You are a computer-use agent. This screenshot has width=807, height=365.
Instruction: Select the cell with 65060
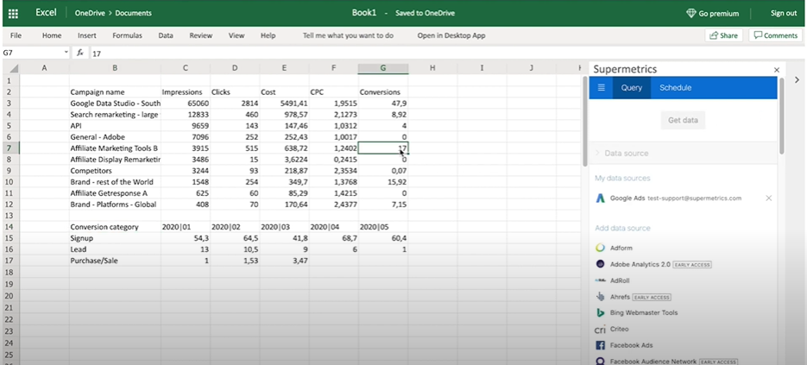[186, 103]
